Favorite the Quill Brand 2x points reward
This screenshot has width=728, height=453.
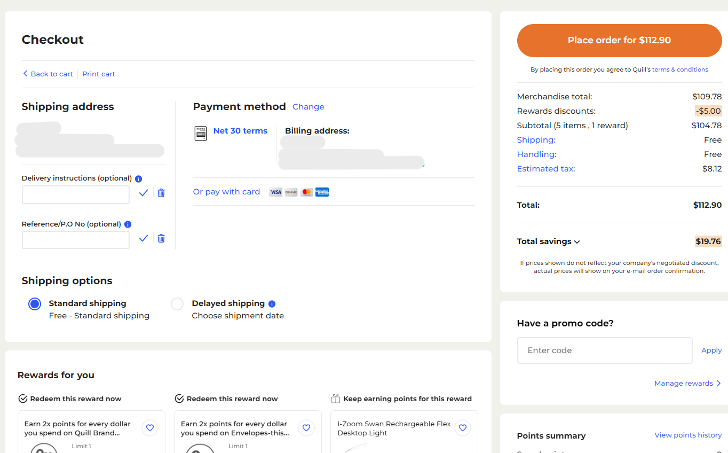(150, 428)
